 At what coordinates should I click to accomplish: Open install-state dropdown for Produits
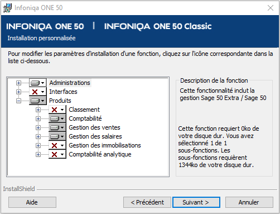pyautogui.click(x=38, y=101)
